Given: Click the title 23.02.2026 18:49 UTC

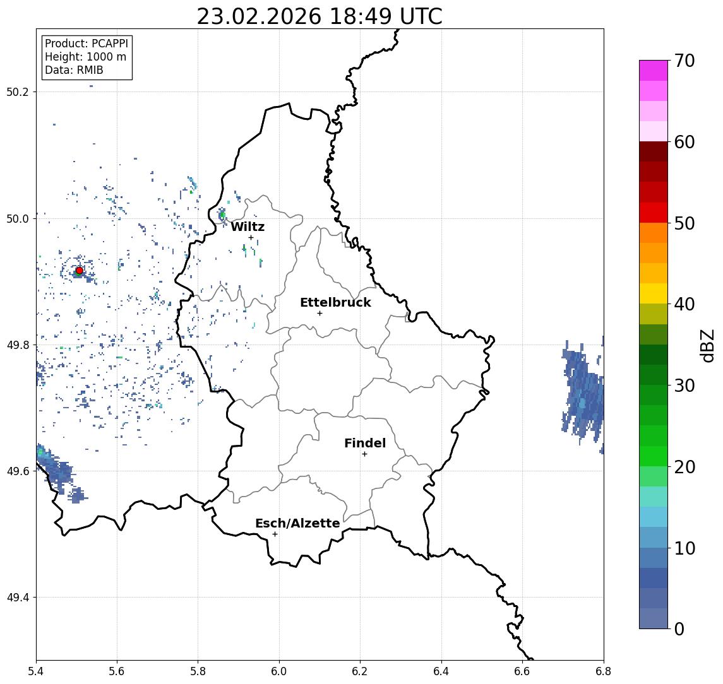Looking at the screenshot, I should point(320,16).
